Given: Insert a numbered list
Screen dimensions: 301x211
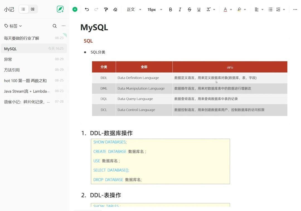Looking at the screenshot, I should pos(278,9).
